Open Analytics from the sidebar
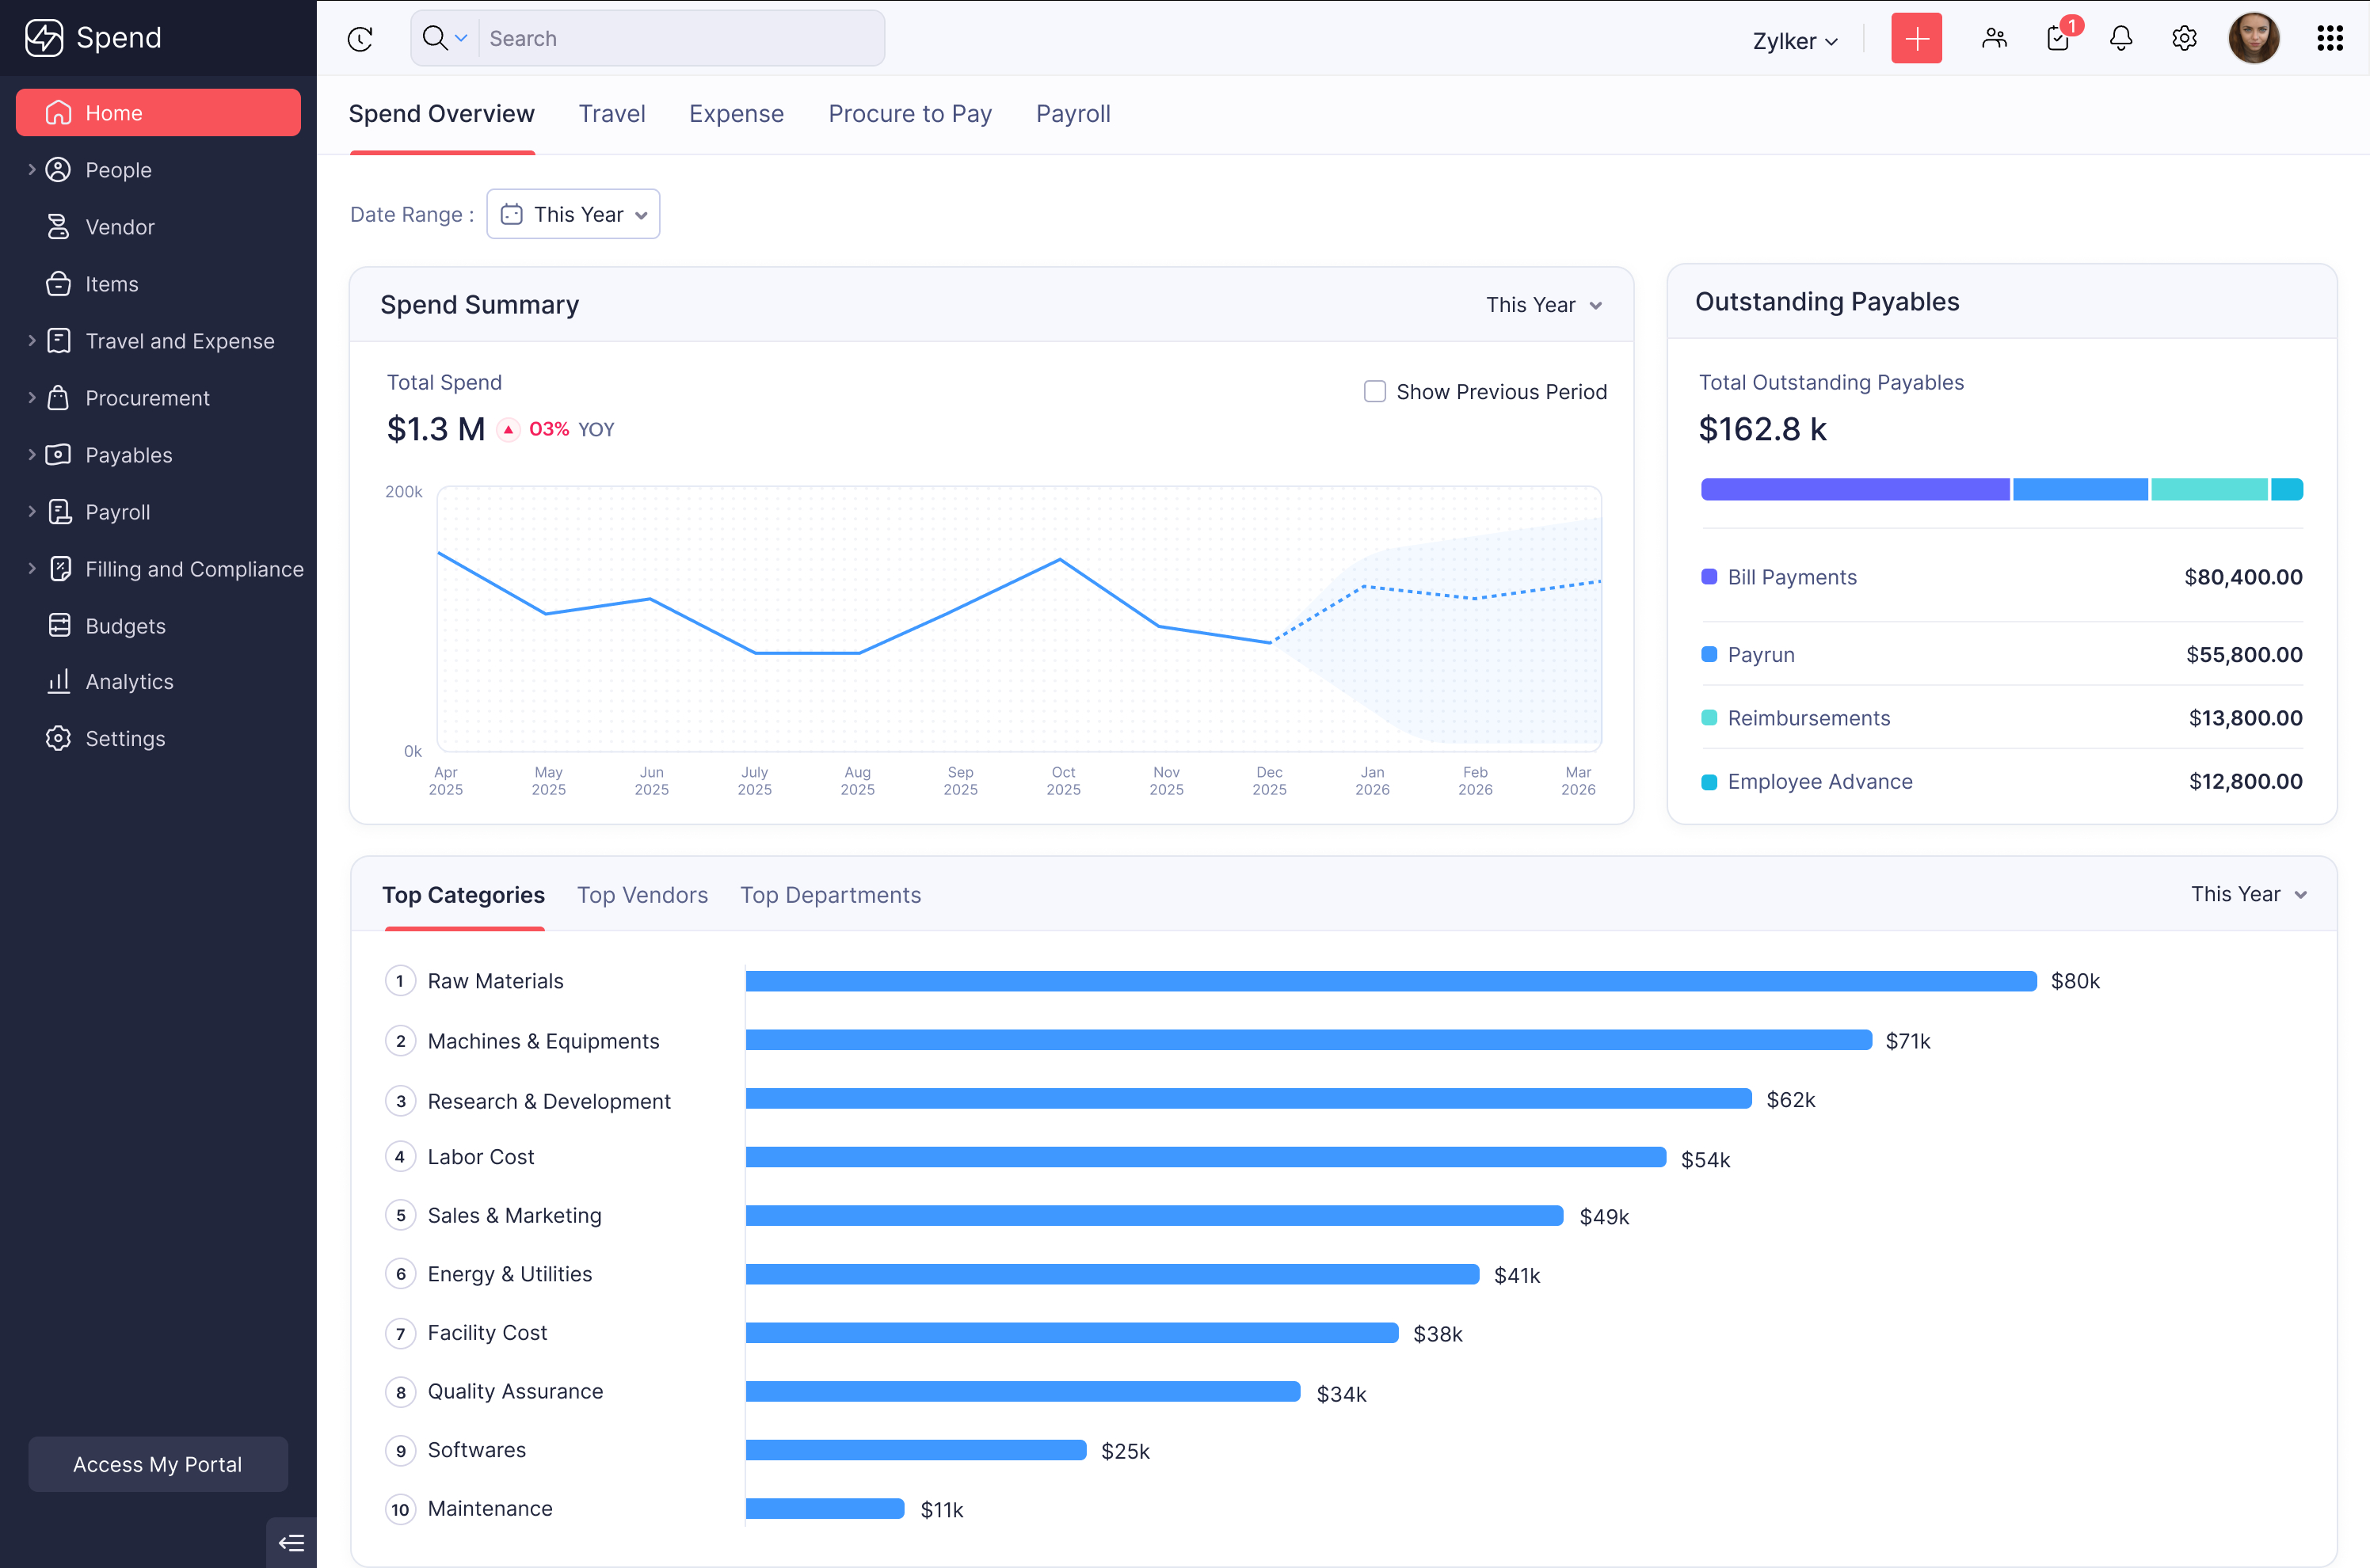2370x1568 pixels. pyautogui.click(x=129, y=682)
